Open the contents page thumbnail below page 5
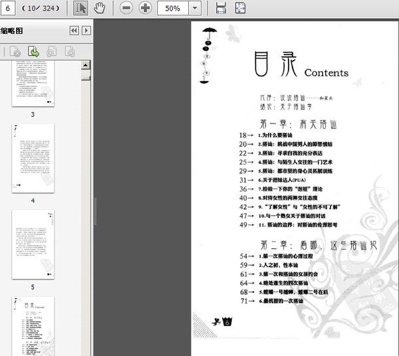Screen dimensions: 399x356 pyautogui.click(x=33, y=326)
